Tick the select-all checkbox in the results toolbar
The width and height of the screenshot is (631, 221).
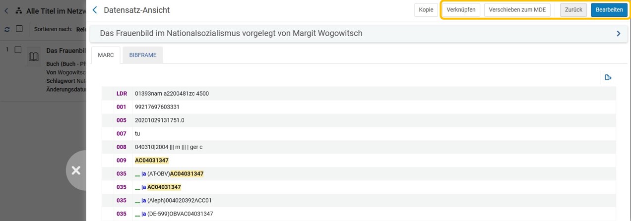(19, 29)
